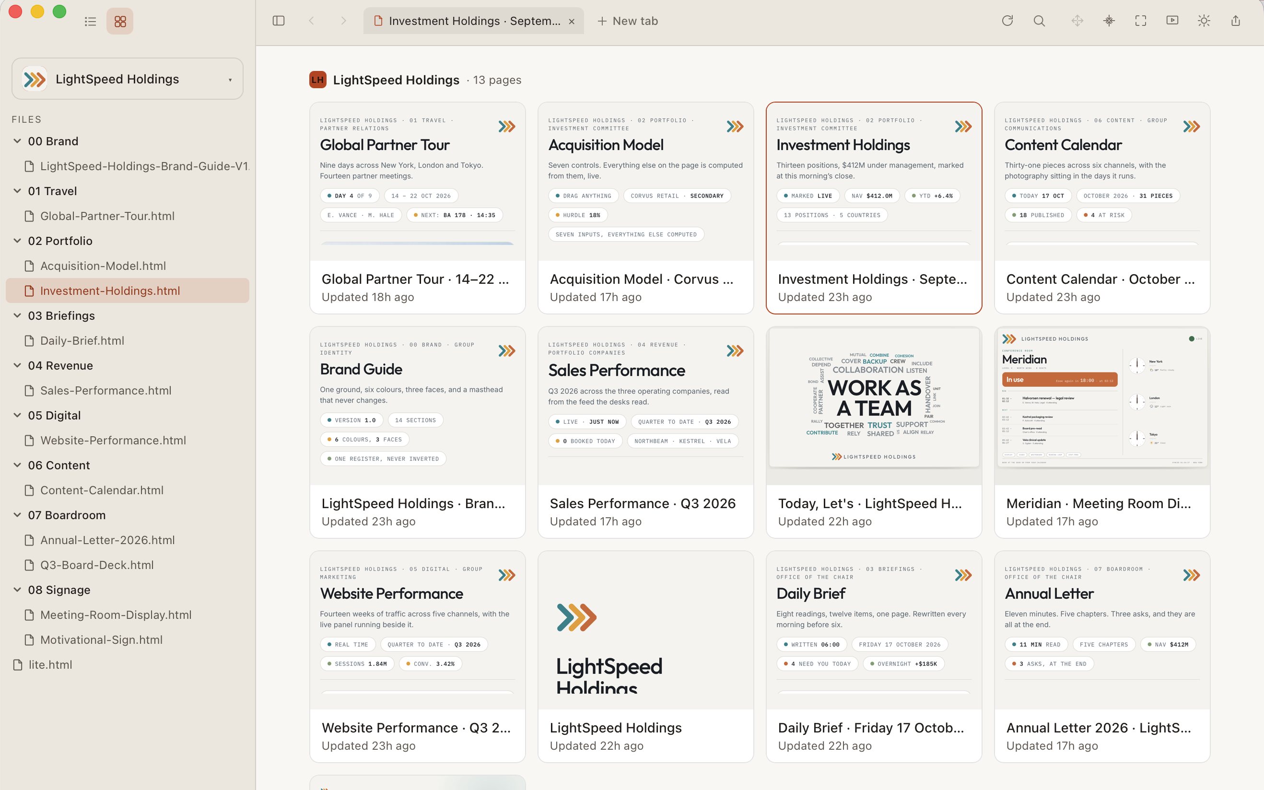Start presentation with play screen icon

tap(1172, 21)
